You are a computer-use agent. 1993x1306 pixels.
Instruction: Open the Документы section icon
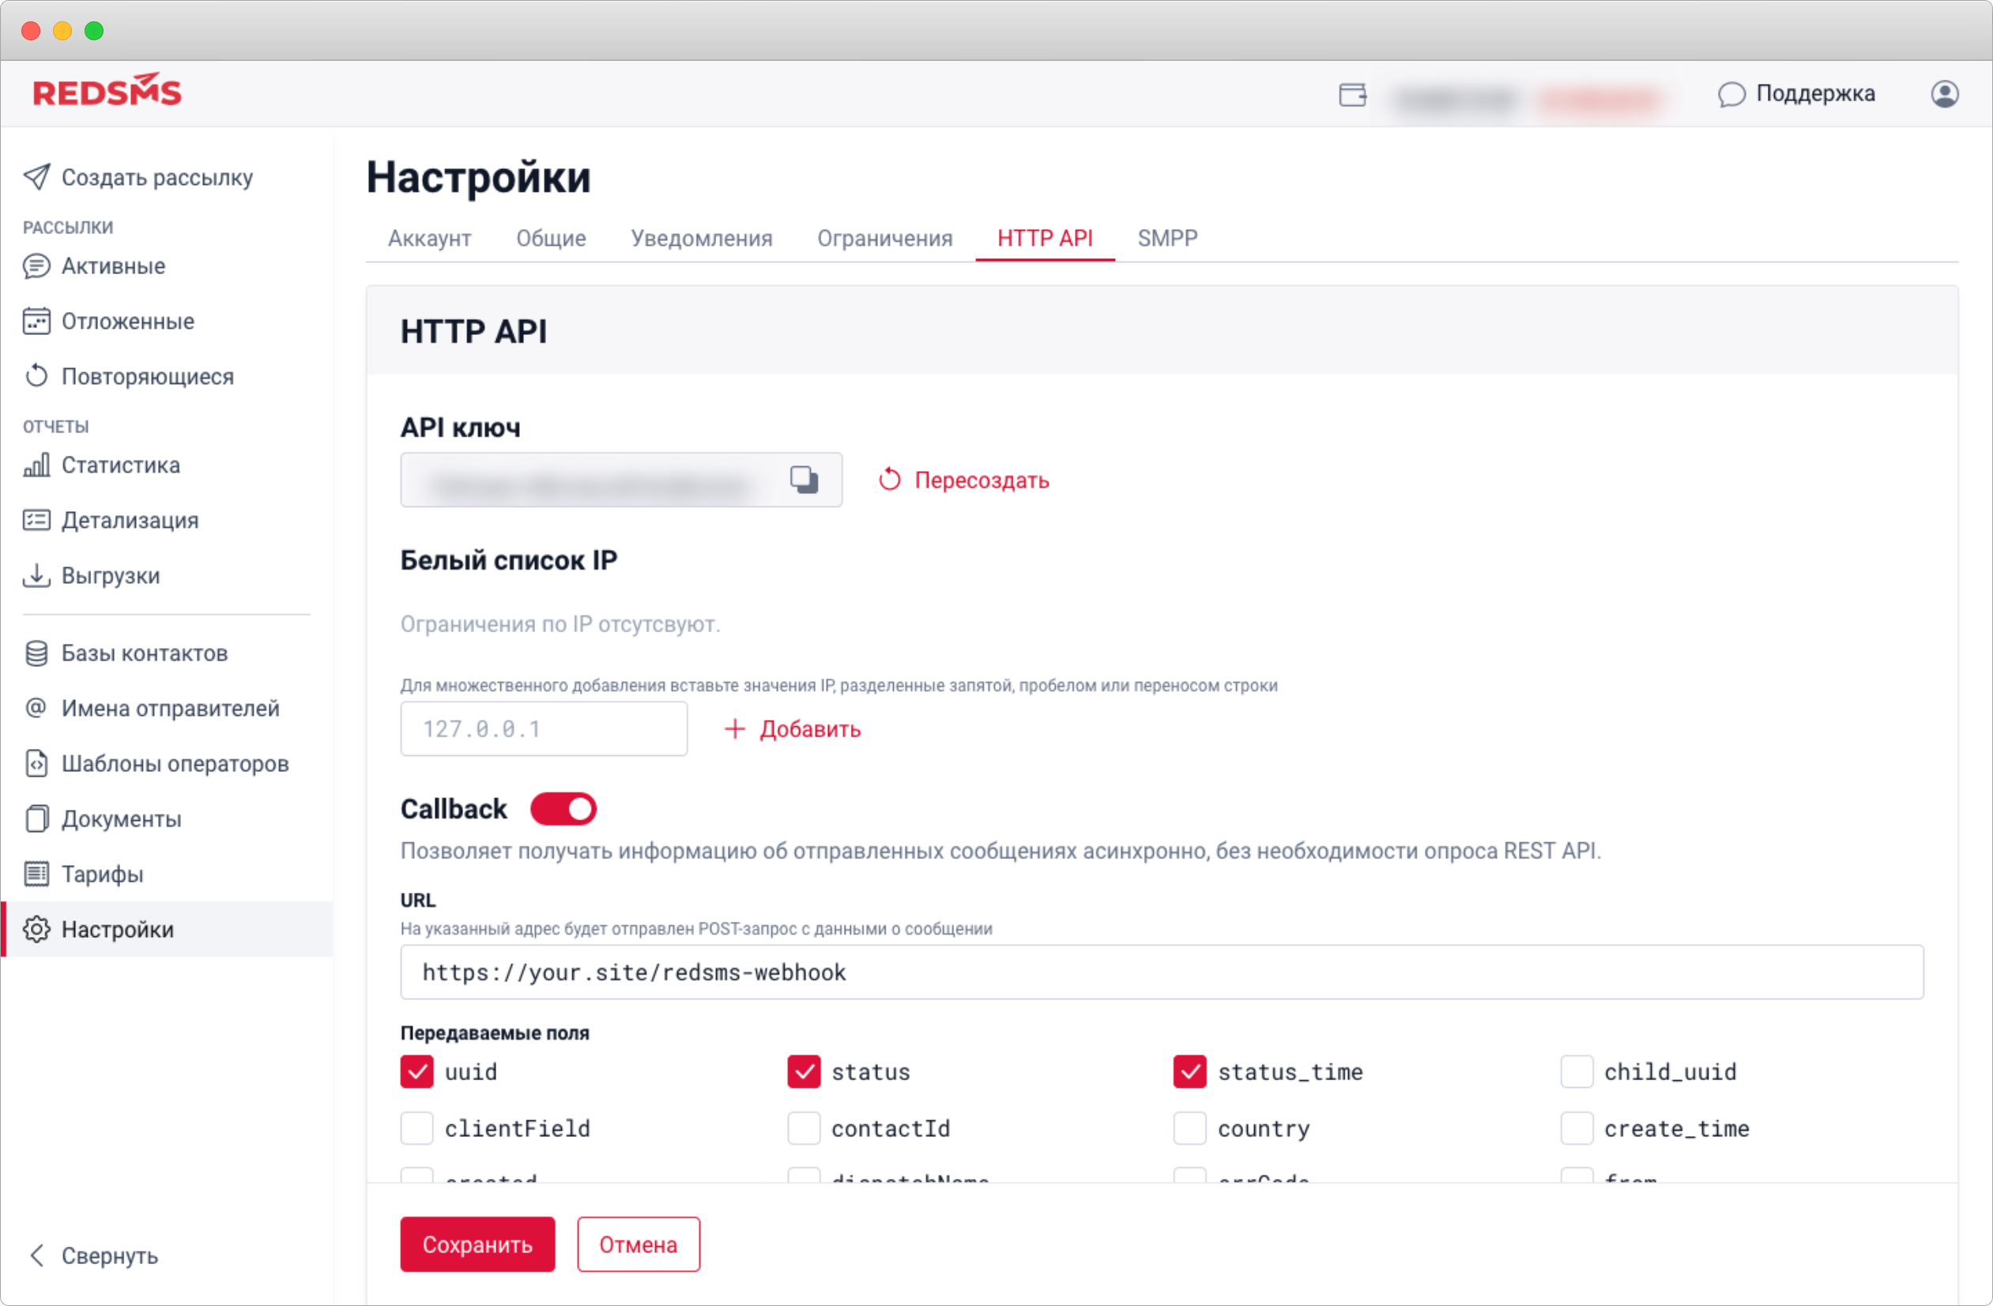pos(37,818)
